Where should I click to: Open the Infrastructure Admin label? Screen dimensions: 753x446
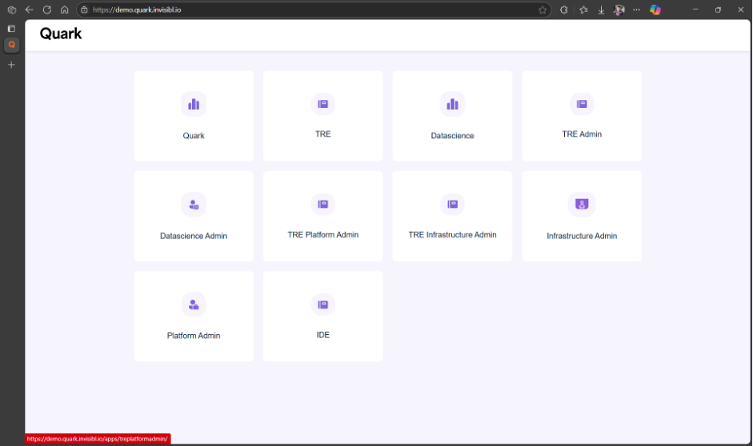(582, 236)
